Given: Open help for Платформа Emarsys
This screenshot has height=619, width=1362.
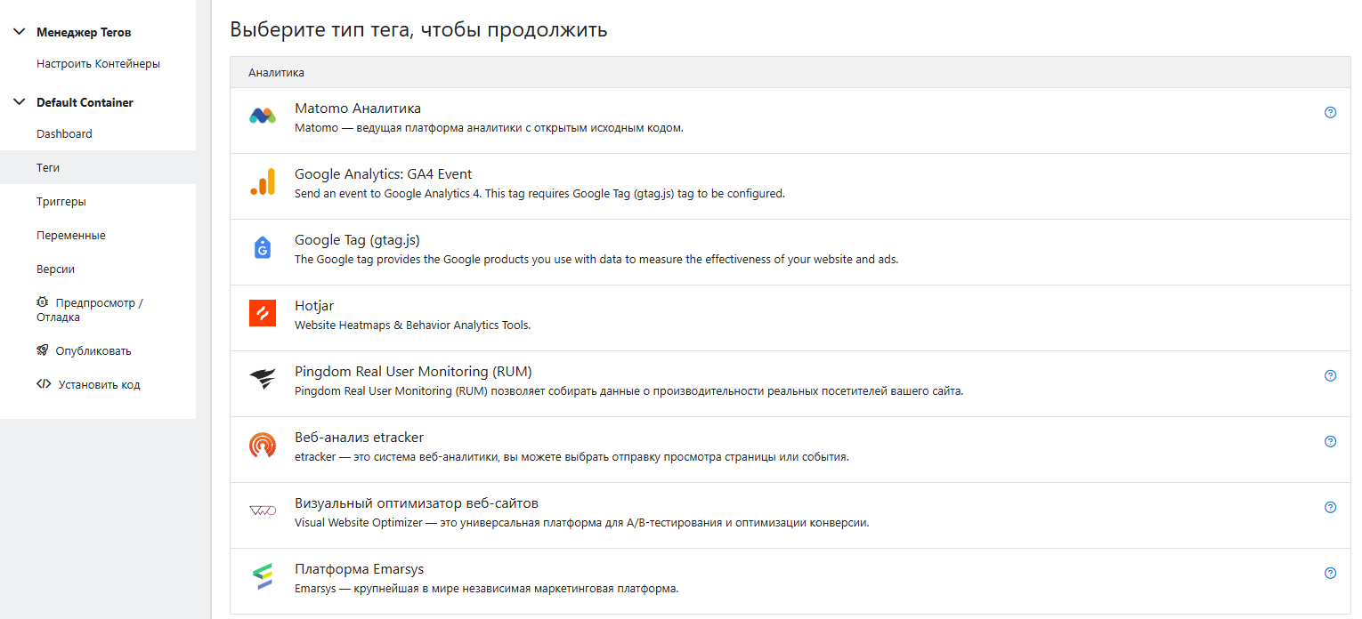Looking at the screenshot, I should pos(1330,574).
